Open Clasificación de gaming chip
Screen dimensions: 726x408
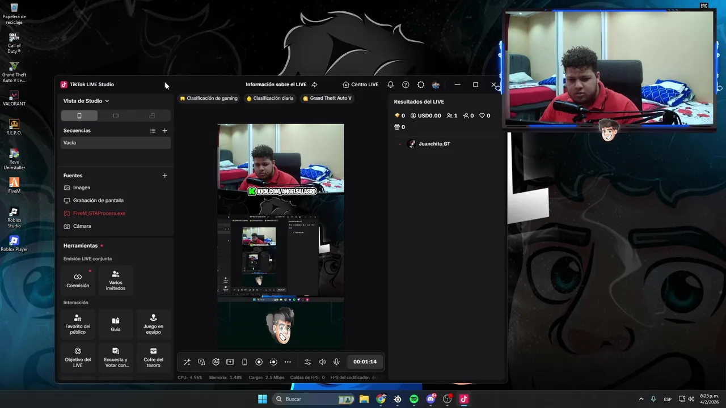209,98
